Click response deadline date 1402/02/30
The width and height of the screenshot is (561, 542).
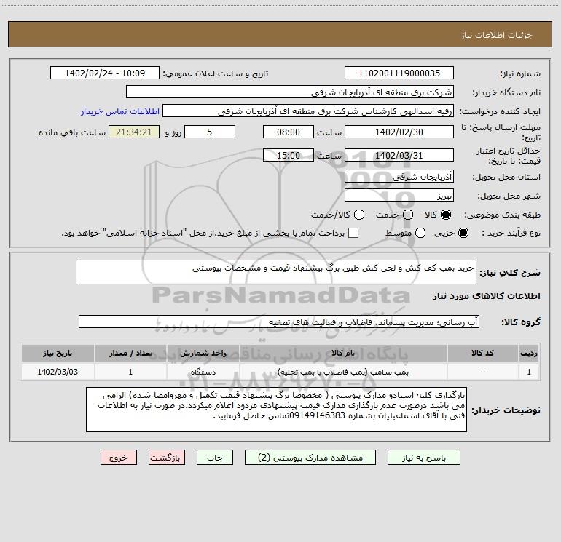(x=399, y=132)
